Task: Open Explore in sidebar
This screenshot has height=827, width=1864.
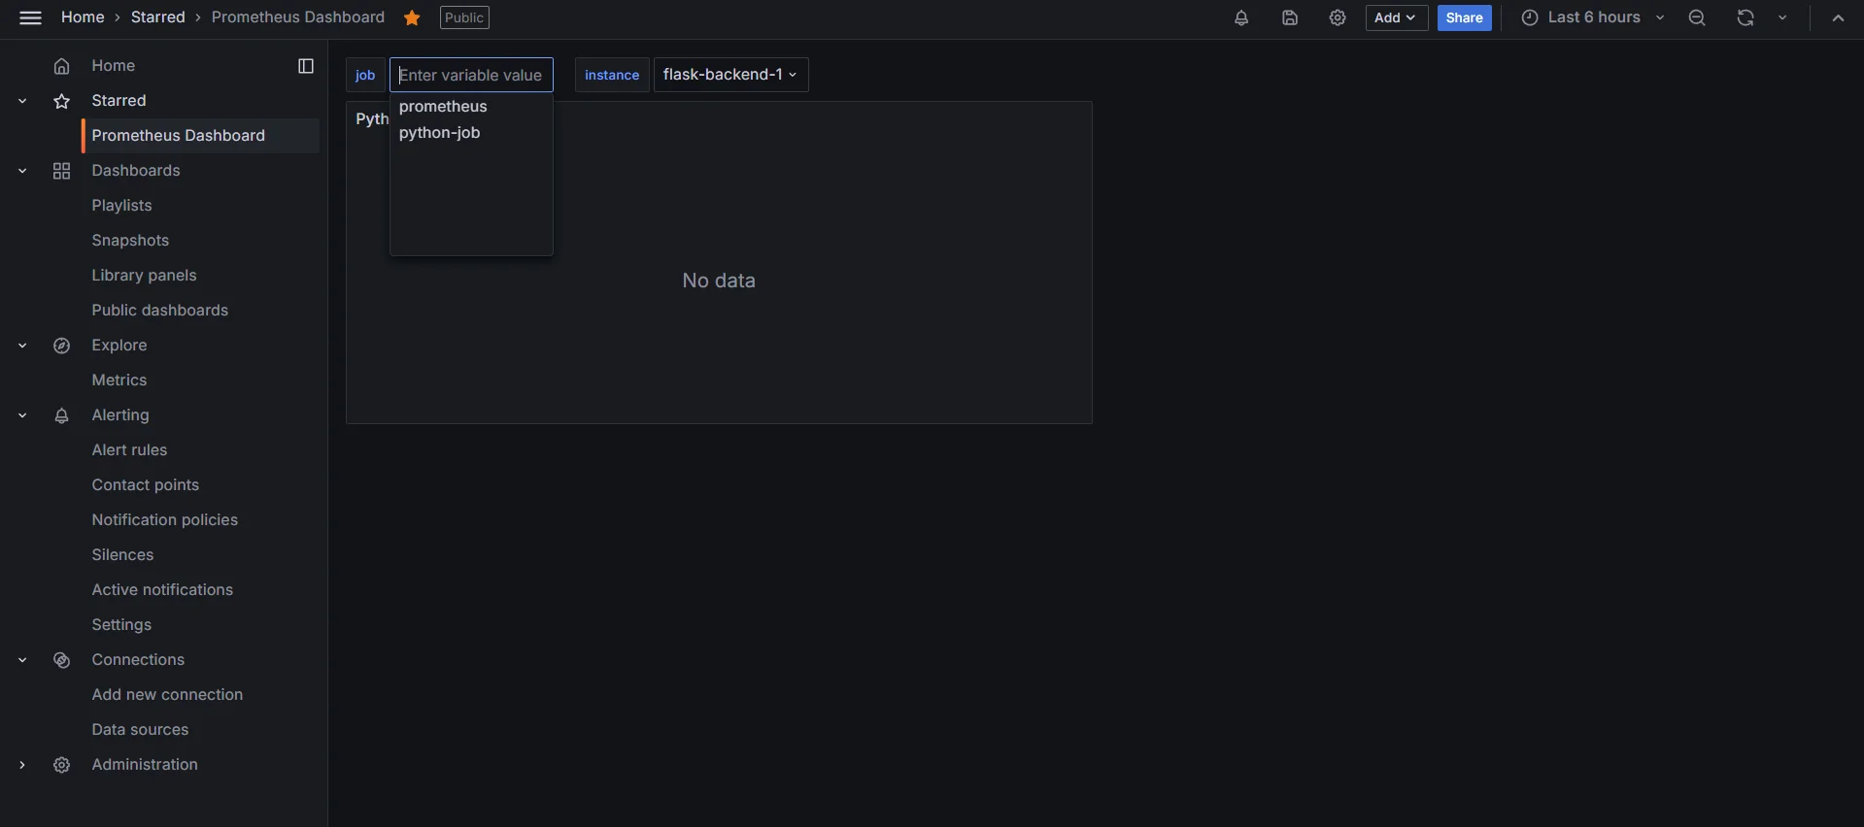Action: [x=119, y=346]
